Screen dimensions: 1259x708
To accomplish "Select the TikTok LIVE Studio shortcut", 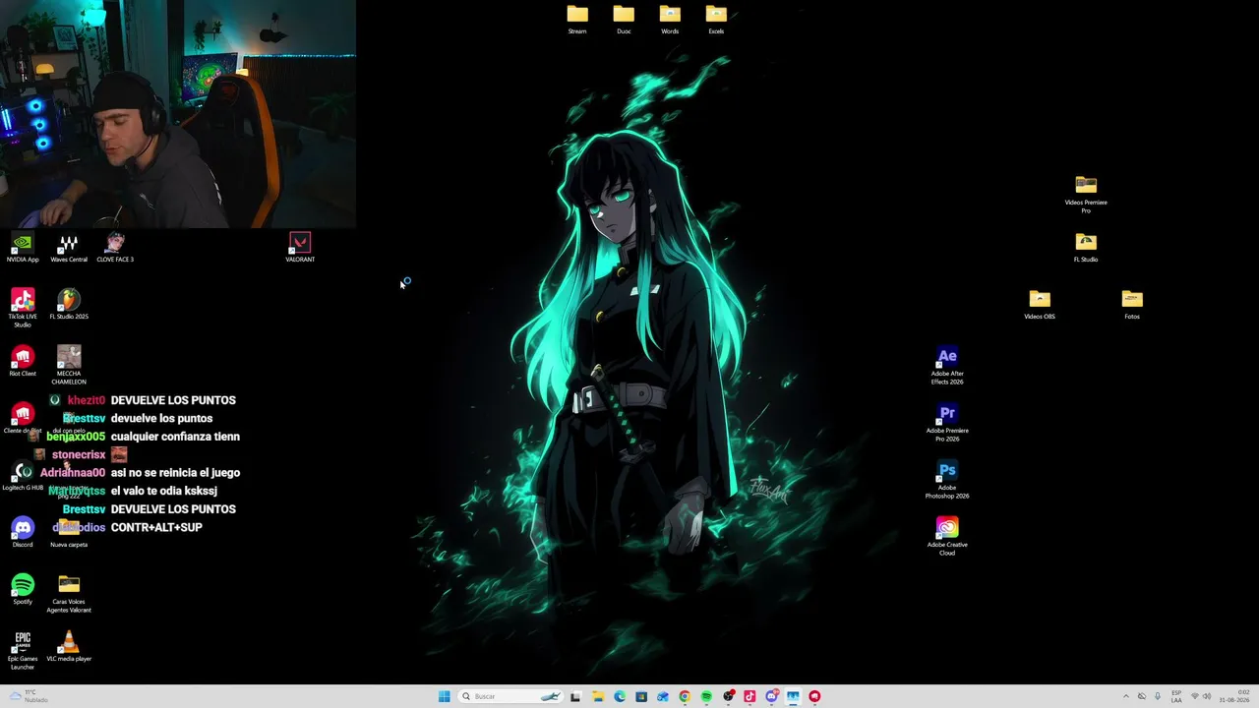I will [23, 308].
